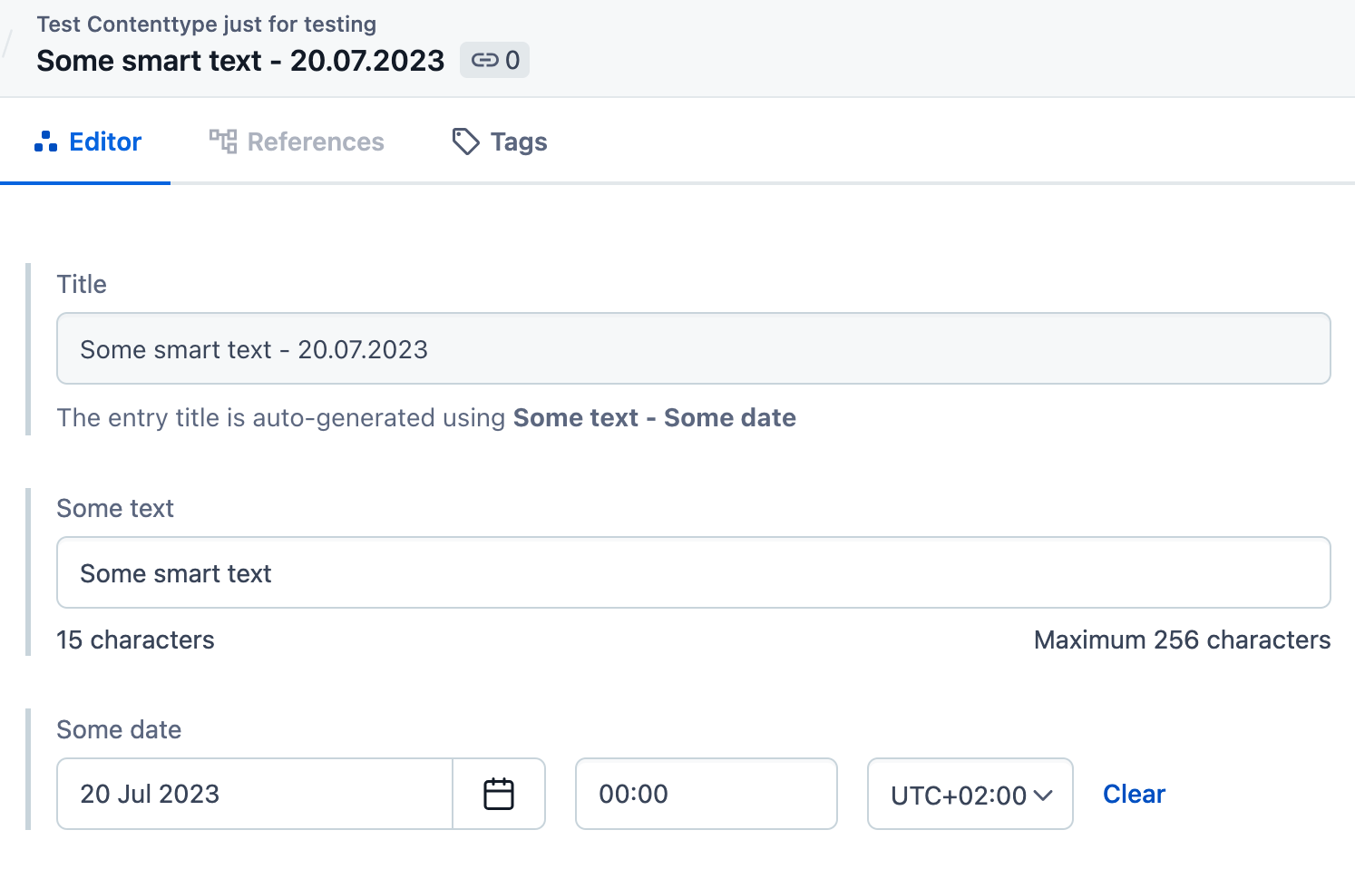Click the date input showing 20 Jul 2023
Viewport: 1355px width, 869px height.
[x=254, y=794]
